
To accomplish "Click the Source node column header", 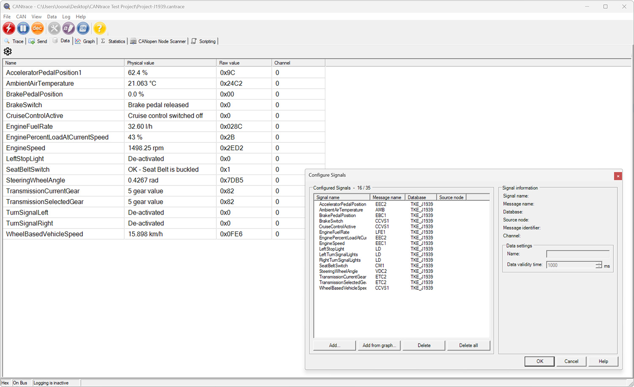I will 451,197.
